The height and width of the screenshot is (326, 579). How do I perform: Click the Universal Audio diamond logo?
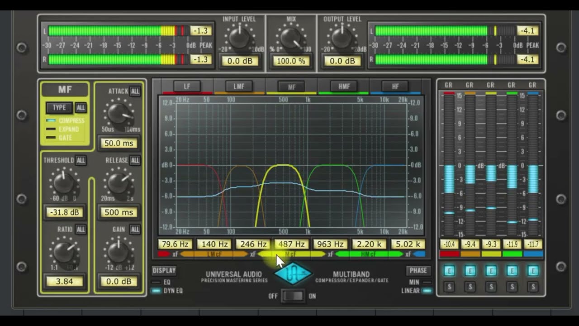coord(293,274)
